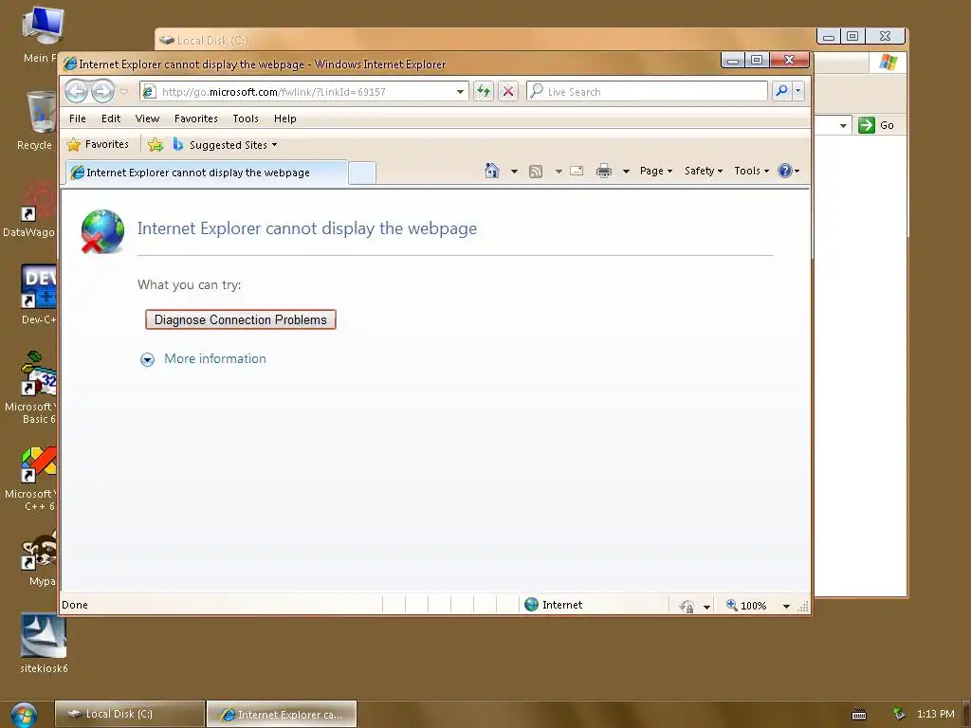Click the 100% zoom level button

(745, 606)
